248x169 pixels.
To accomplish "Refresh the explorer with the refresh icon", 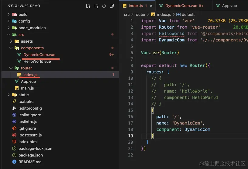I will (104, 6).
